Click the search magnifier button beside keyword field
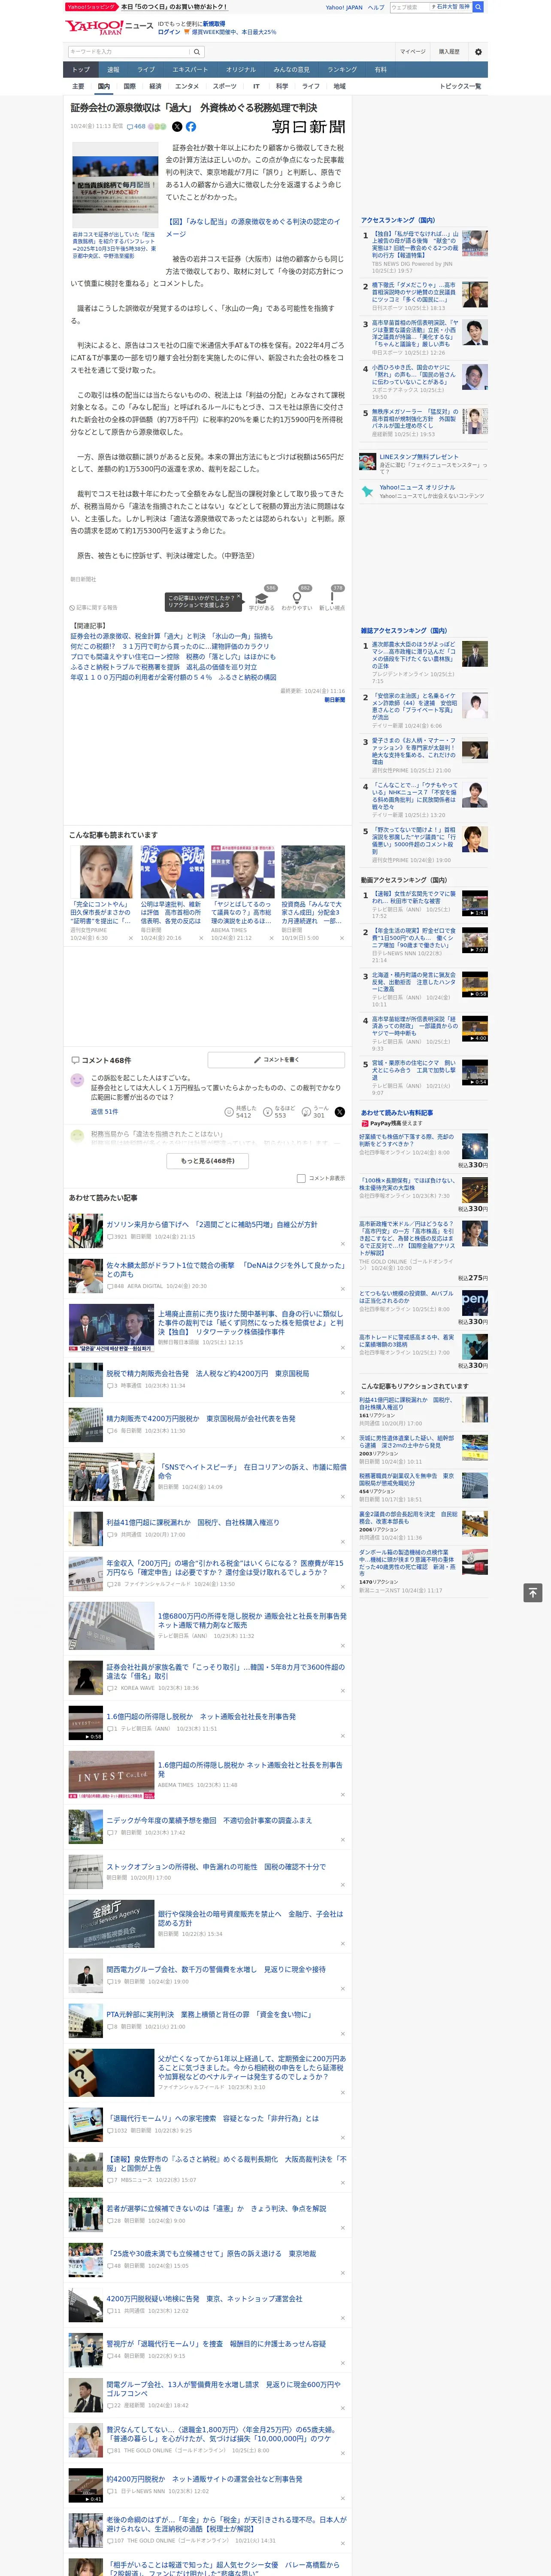 197,52
